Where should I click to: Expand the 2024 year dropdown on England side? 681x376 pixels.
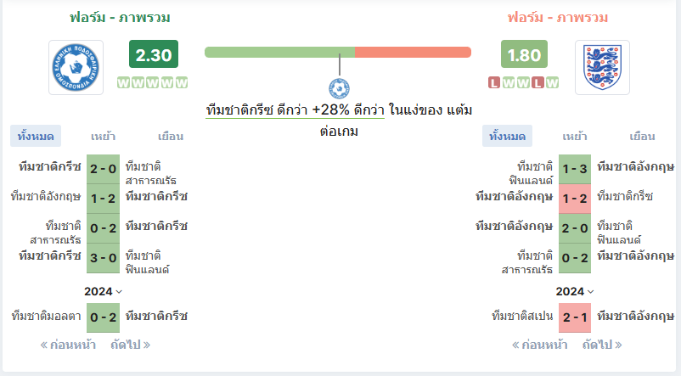575,291
